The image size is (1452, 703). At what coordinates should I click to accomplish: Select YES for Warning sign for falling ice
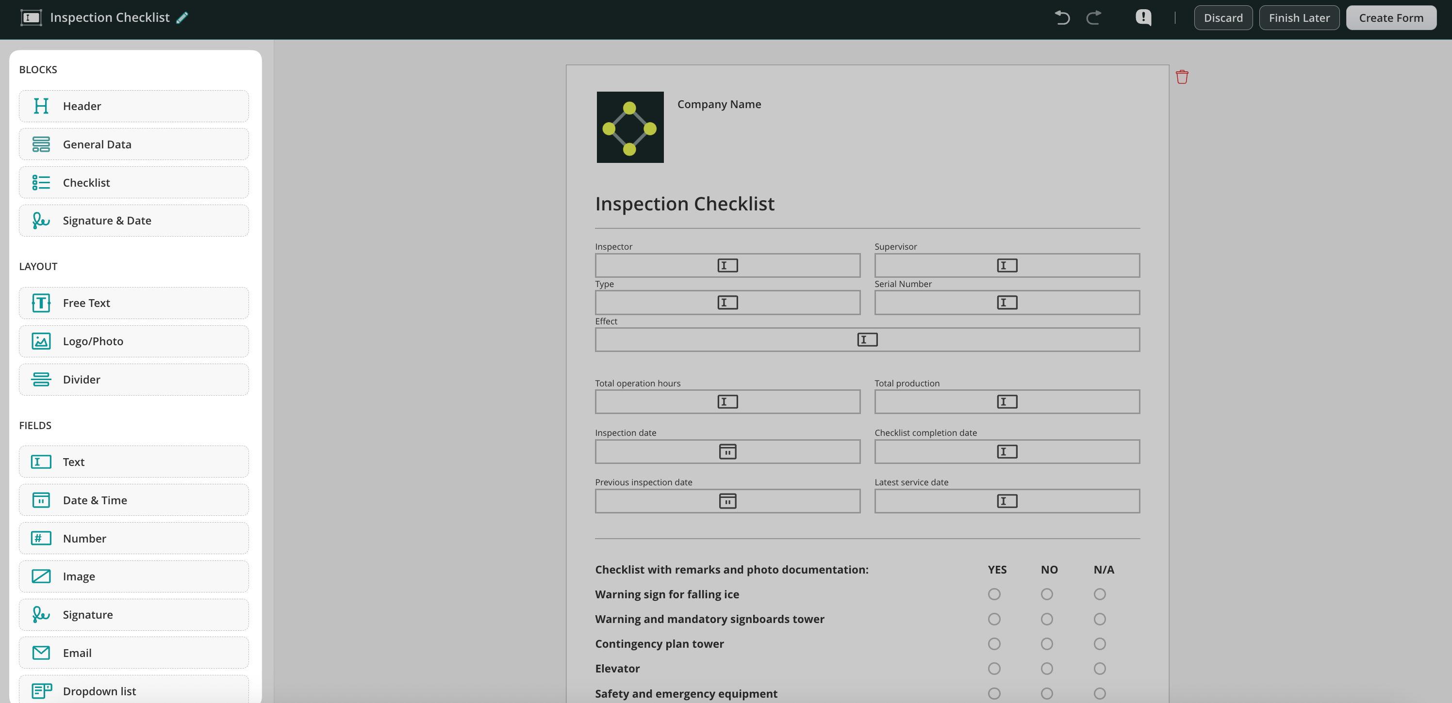pyautogui.click(x=994, y=594)
